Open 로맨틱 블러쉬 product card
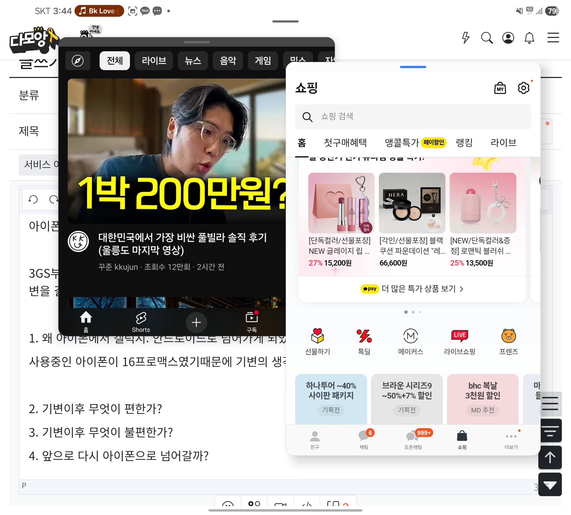 click(x=483, y=220)
